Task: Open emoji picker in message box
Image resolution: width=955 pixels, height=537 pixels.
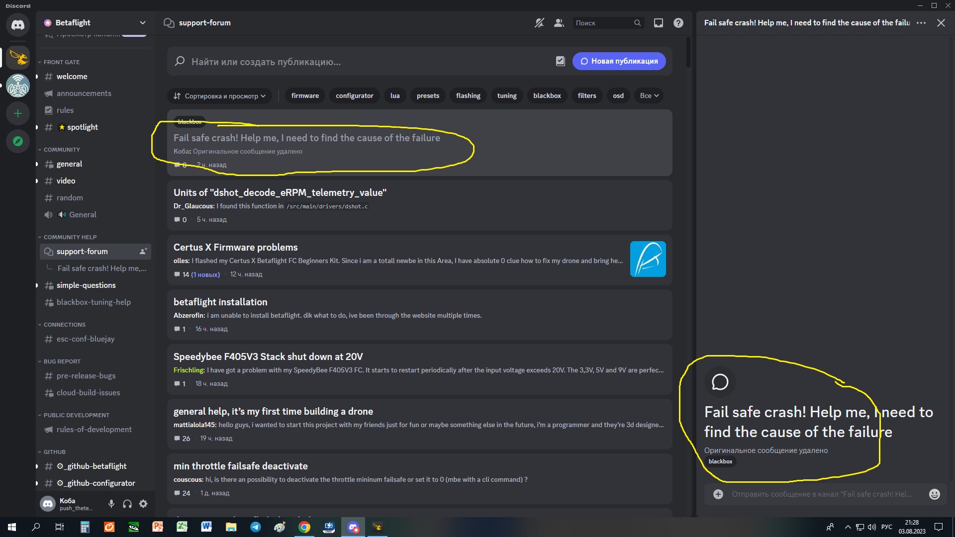Action: 934,494
